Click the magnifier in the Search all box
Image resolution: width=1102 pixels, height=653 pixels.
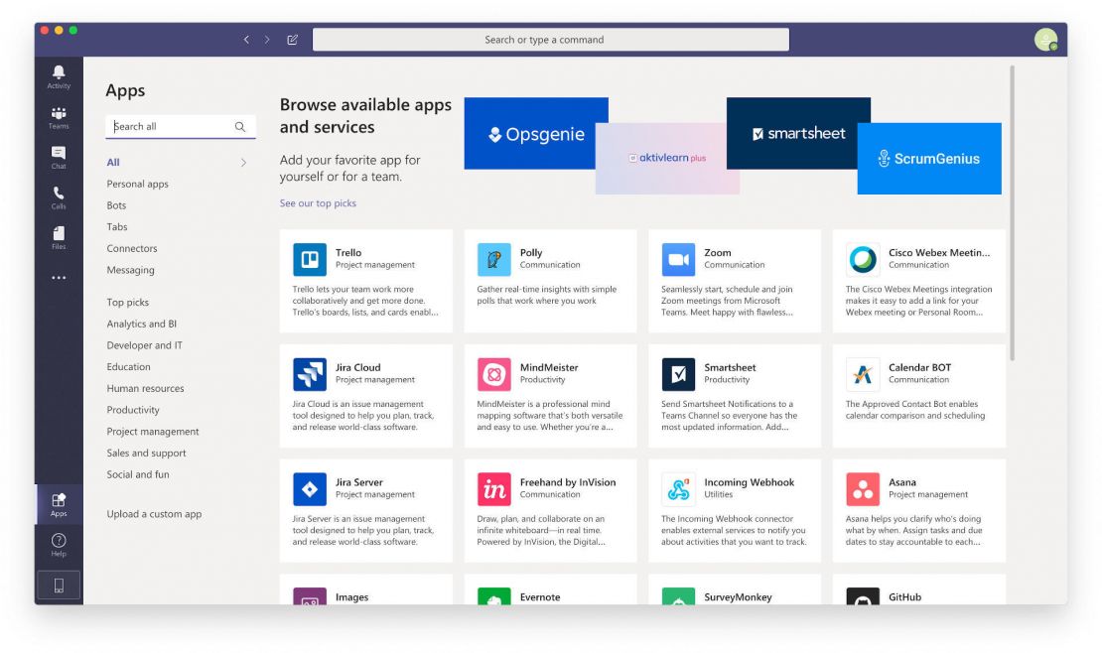[239, 127]
